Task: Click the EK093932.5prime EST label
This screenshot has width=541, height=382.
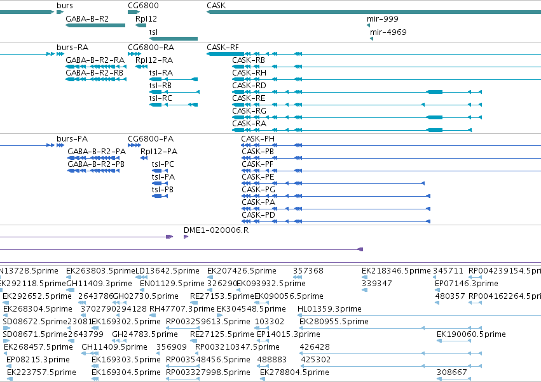Action: [x=271, y=284]
